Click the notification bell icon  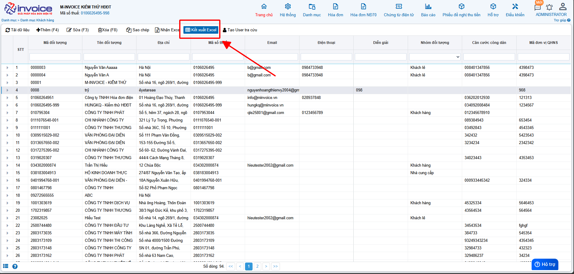(549, 8)
